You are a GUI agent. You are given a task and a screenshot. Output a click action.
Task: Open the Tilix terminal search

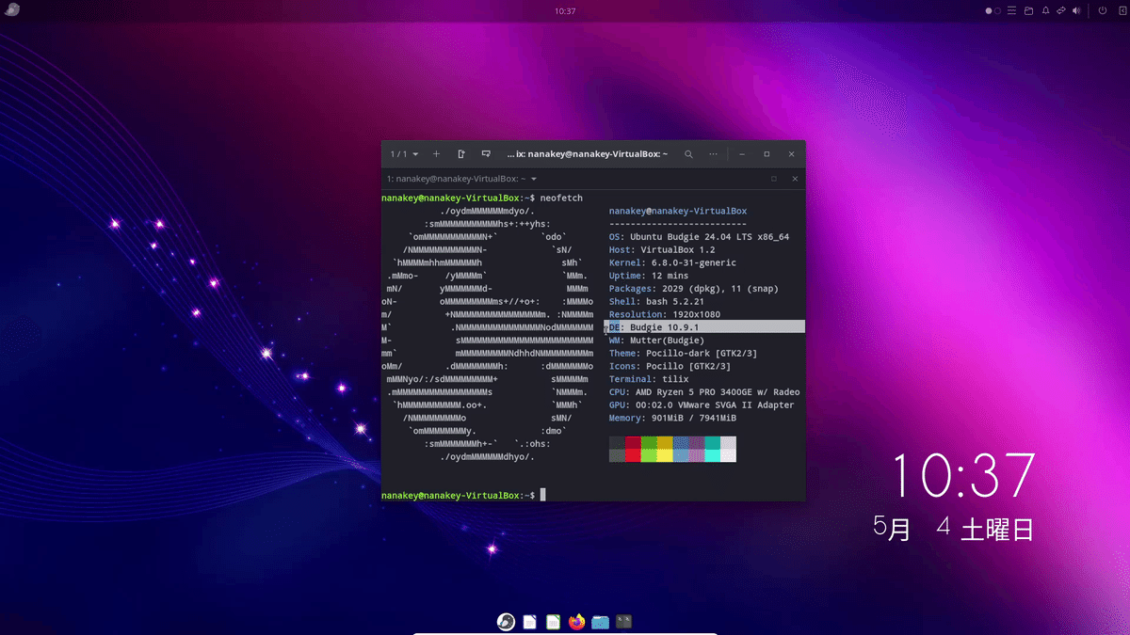click(x=688, y=153)
